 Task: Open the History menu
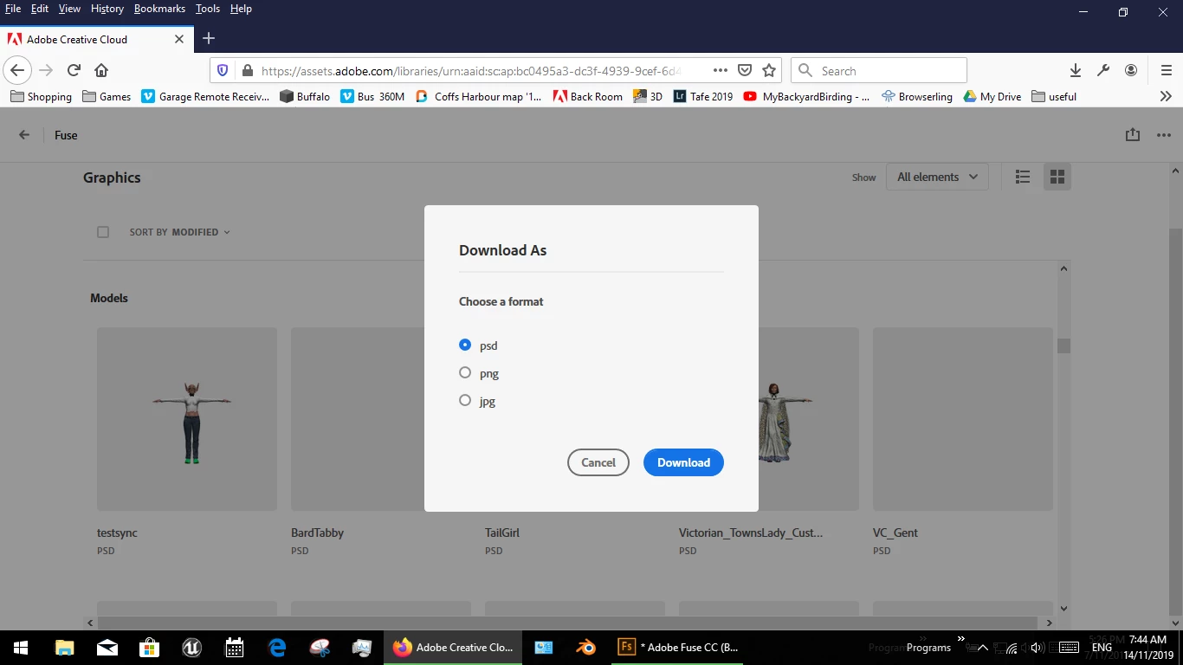(x=107, y=9)
